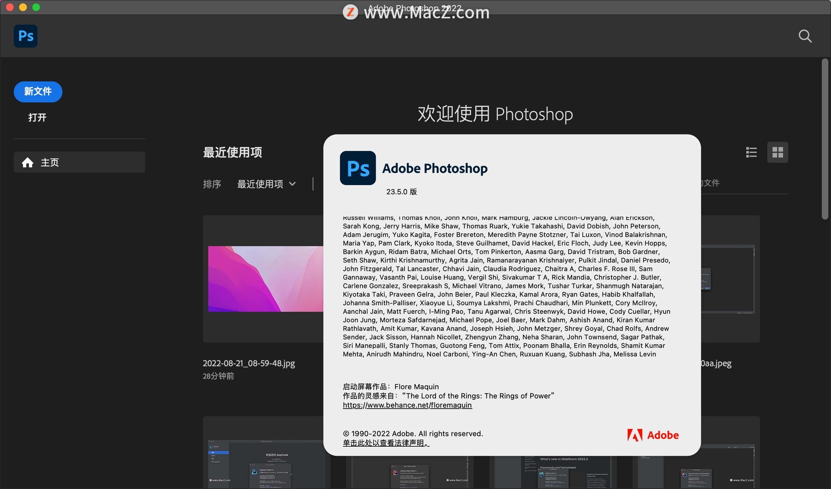Viewport: 831px width, 489px height.
Task: Click the Adobe logo bottom right dialog
Action: click(652, 435)
